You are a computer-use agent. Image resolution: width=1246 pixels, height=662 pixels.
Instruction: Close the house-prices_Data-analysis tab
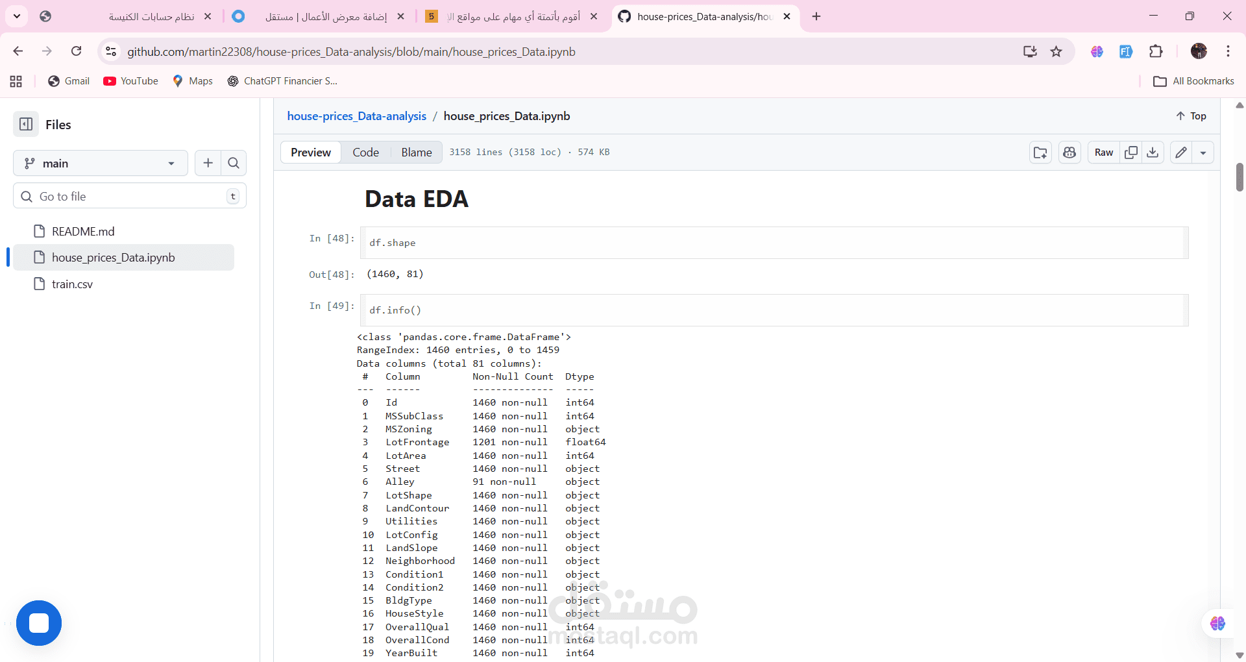pyautogui.click(x=787, y=16)
